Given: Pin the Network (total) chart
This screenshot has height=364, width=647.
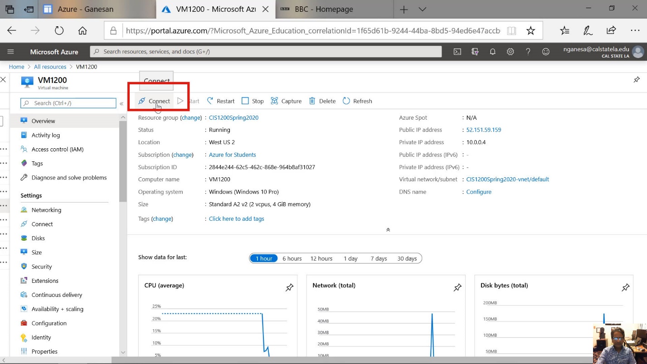Looking at the screenshot, I should tap(457, 287).
